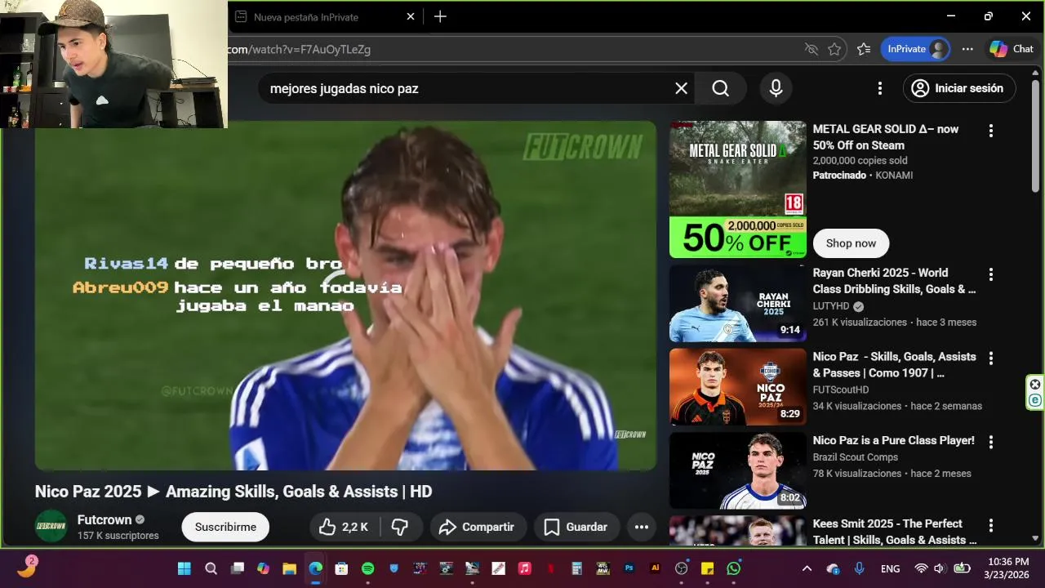This screenshot has width=1045, height=588.
Task: Open Kees Smit 2025 video title
Action: [x=895, y=532]
